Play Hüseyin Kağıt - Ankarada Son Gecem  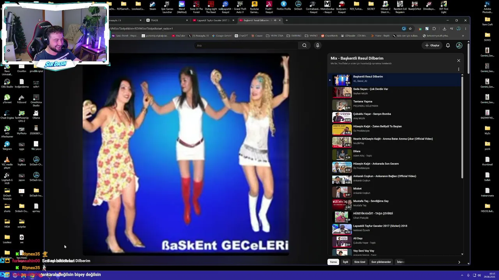[x=396, y=166]
